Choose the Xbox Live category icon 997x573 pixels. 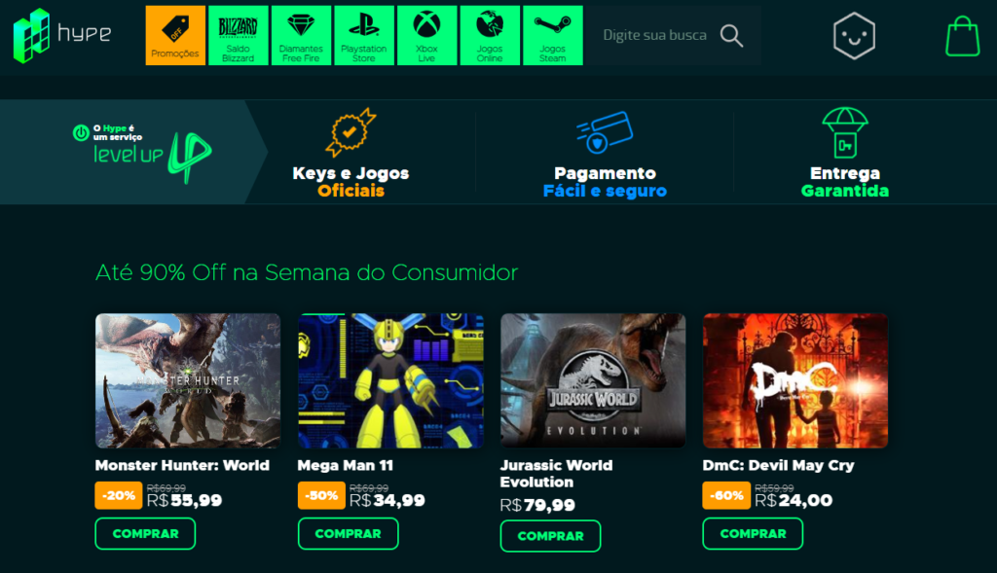pos(426,36)
